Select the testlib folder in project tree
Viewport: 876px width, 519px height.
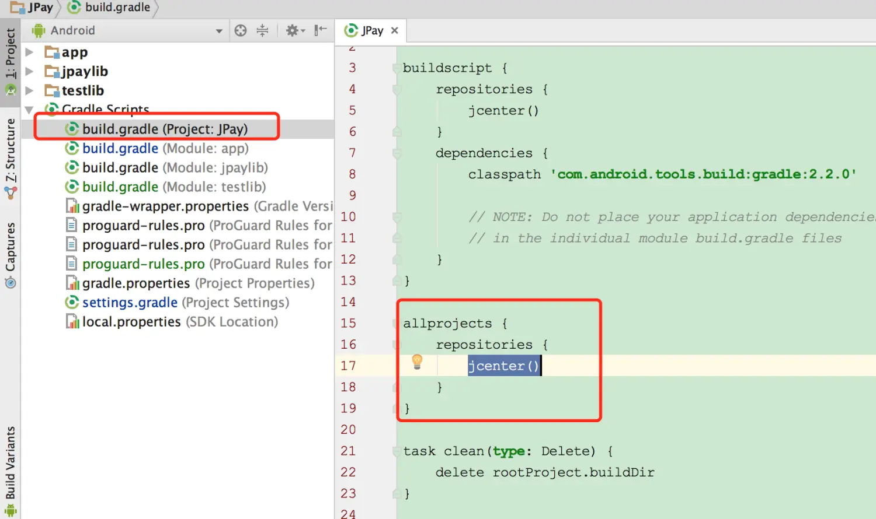click(x=75, y=90)
